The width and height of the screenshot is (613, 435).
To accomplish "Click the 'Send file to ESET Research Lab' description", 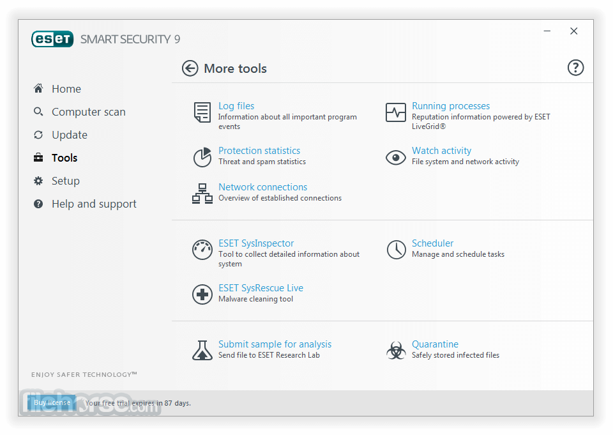I will [269, 355].
